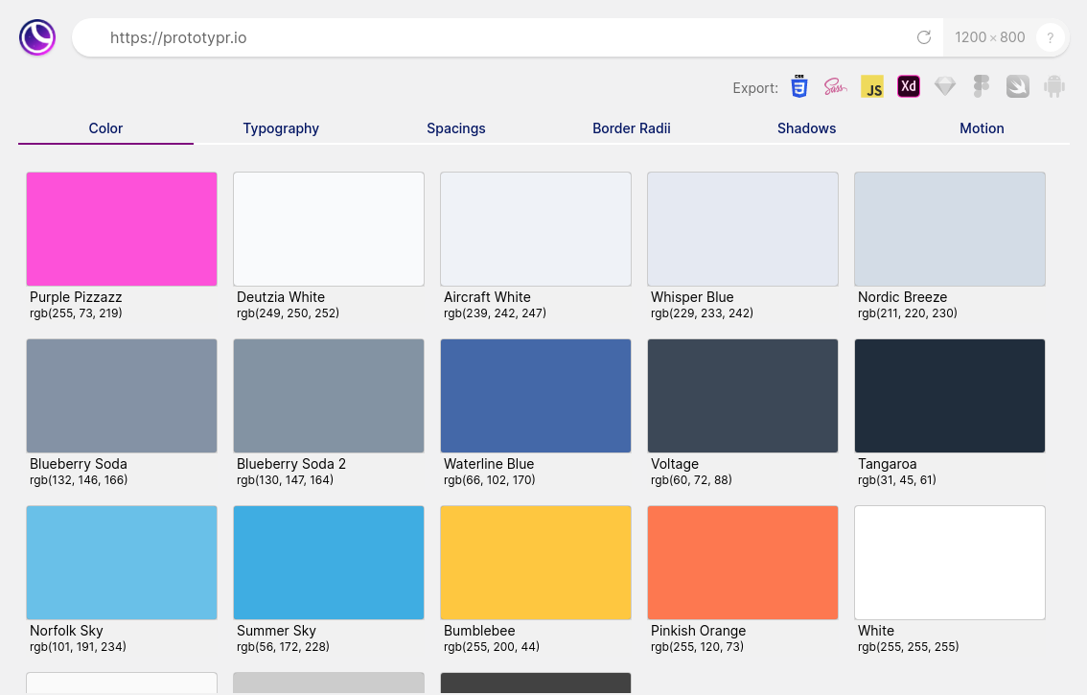This screenshot has height=695, width=1087.
Task: Click the 'rgb(255, 73, 219)' value
Action: [76, 313]
